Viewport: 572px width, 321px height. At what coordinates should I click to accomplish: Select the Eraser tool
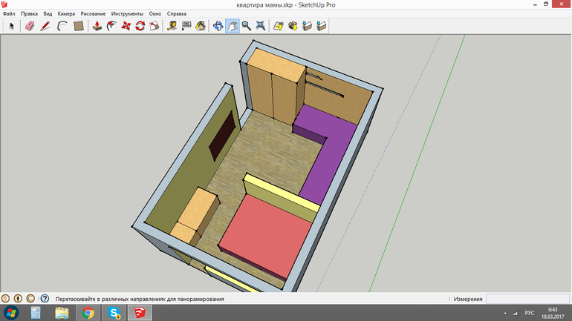(x=30, y=26)
